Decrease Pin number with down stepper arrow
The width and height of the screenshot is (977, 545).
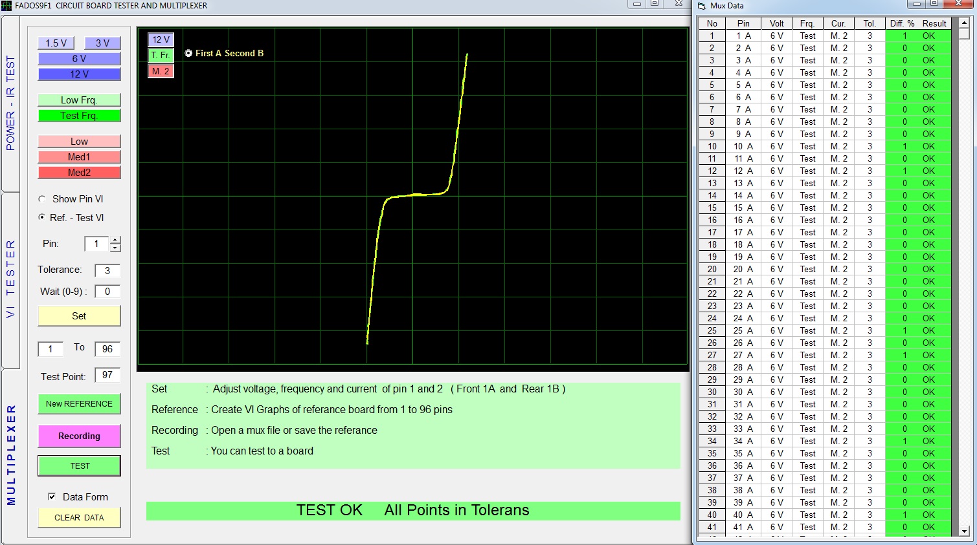click(x=115, y=248)
